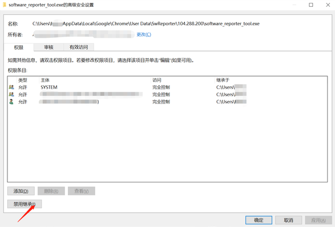Click the 确定 OK button

[x=259, y=220]
